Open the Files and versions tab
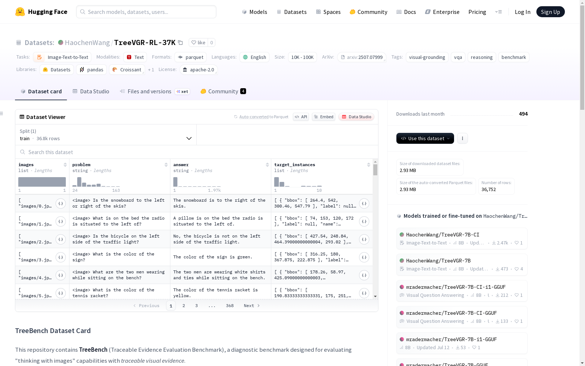This screenshot has height=366, width=585. [155, 91]
